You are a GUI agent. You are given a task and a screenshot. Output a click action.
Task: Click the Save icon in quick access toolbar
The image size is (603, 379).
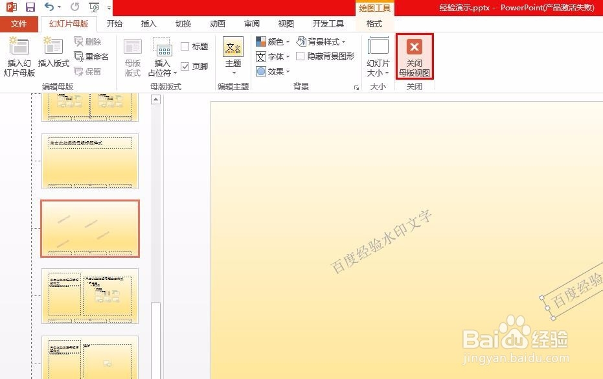click(30, 7)
